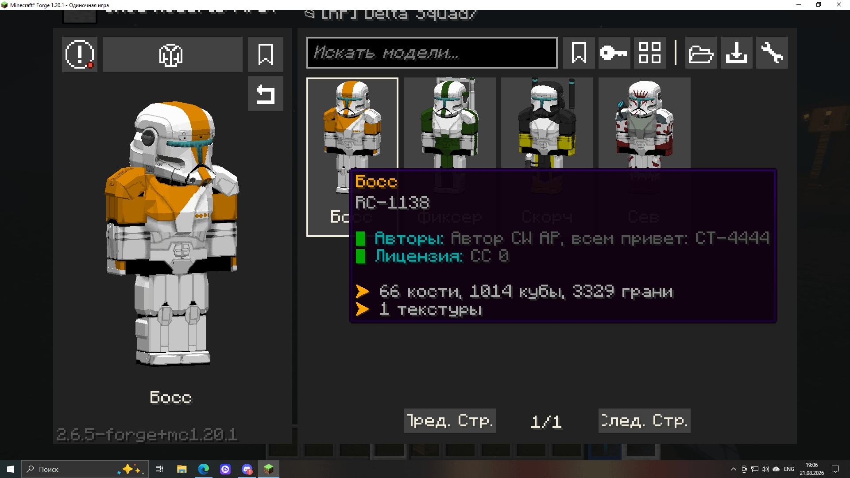Screen dimensions: 850x478
Task: Show hidden tray icons chevron
Action: pyautogui.click(x=734, y=469)
